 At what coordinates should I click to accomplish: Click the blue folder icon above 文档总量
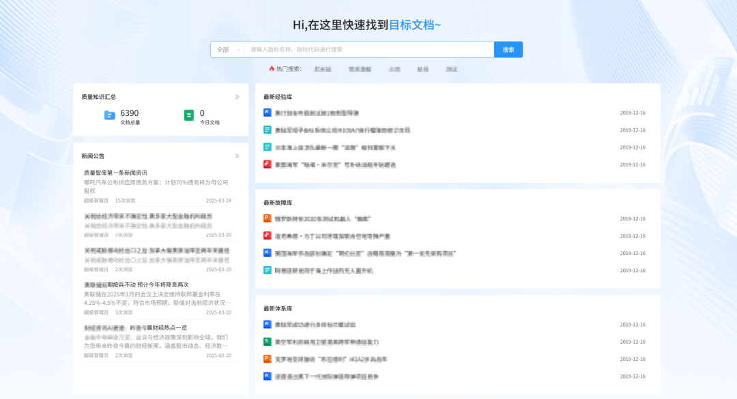coord(109,115)
